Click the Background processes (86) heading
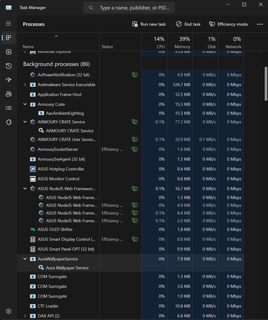 coord(56,64)
